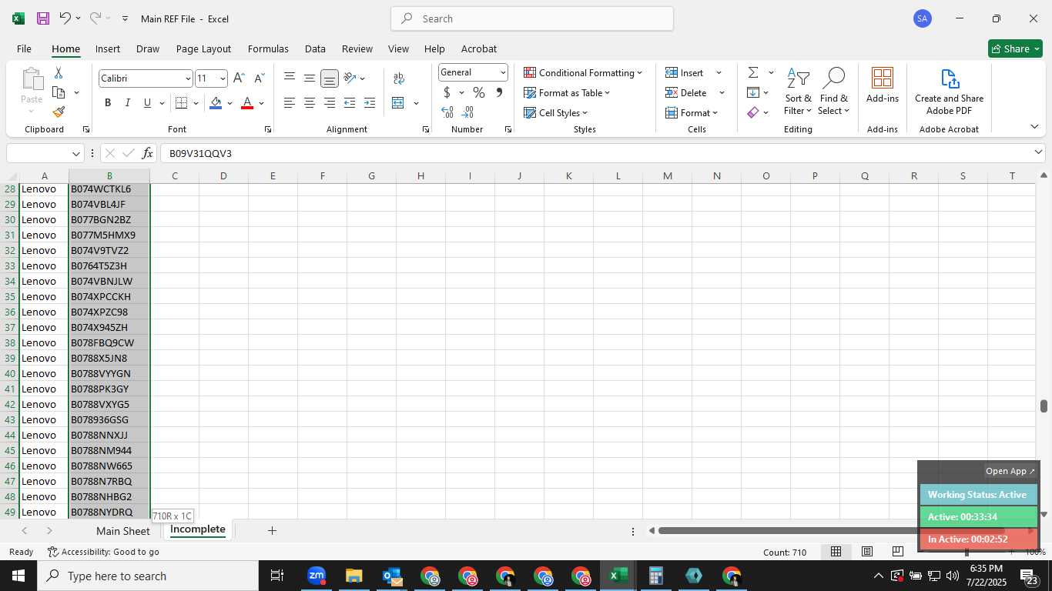Viewport: 1052px width, 591px height.
Task: Open the Calibri font name dropdown
Action: (x=188, y=78)
